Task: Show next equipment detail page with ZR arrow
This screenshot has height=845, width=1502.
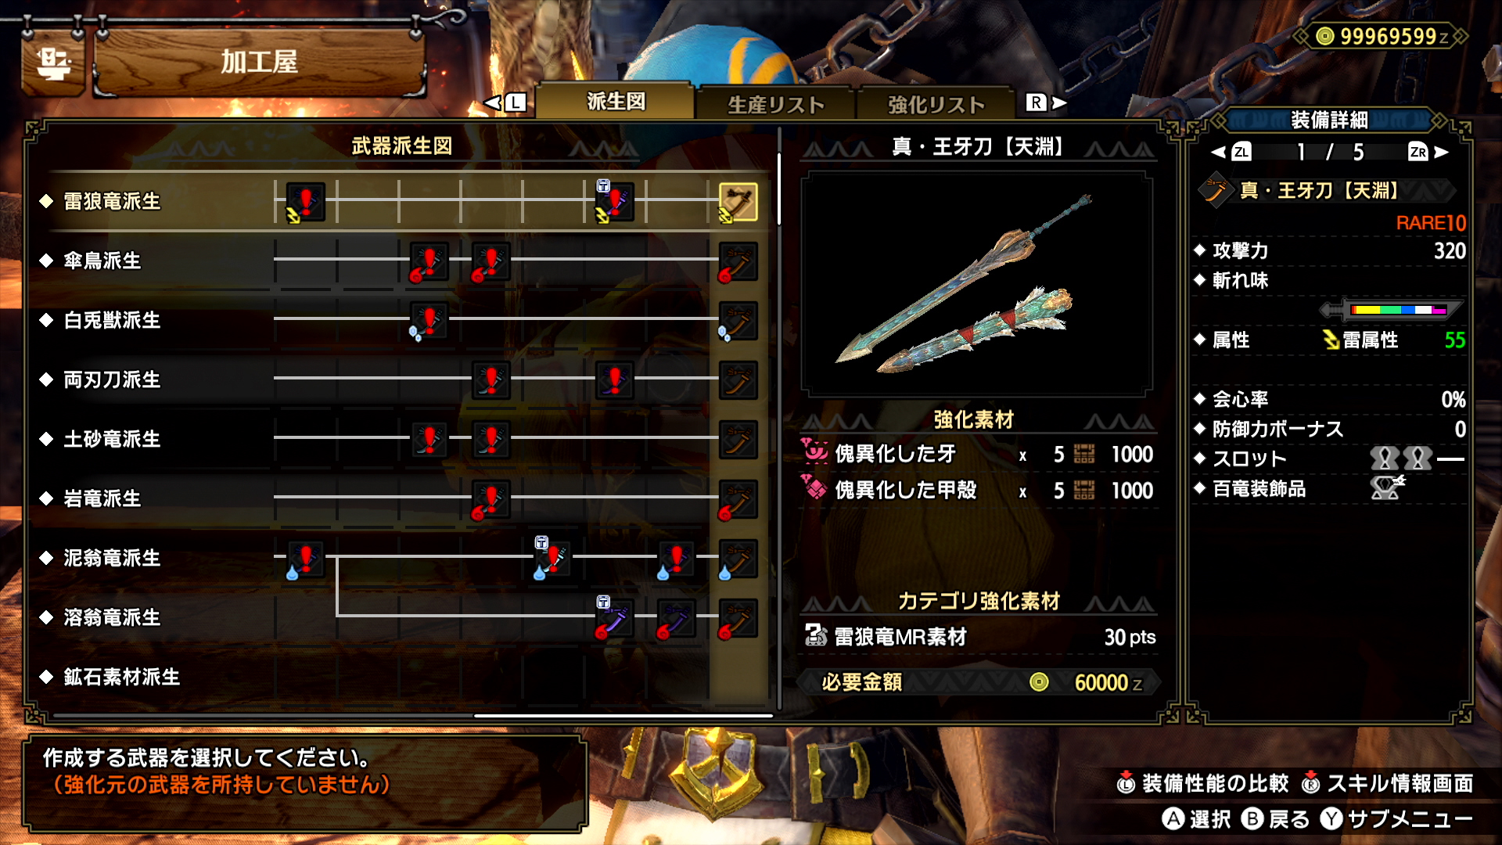Action: click(1428, 152)
